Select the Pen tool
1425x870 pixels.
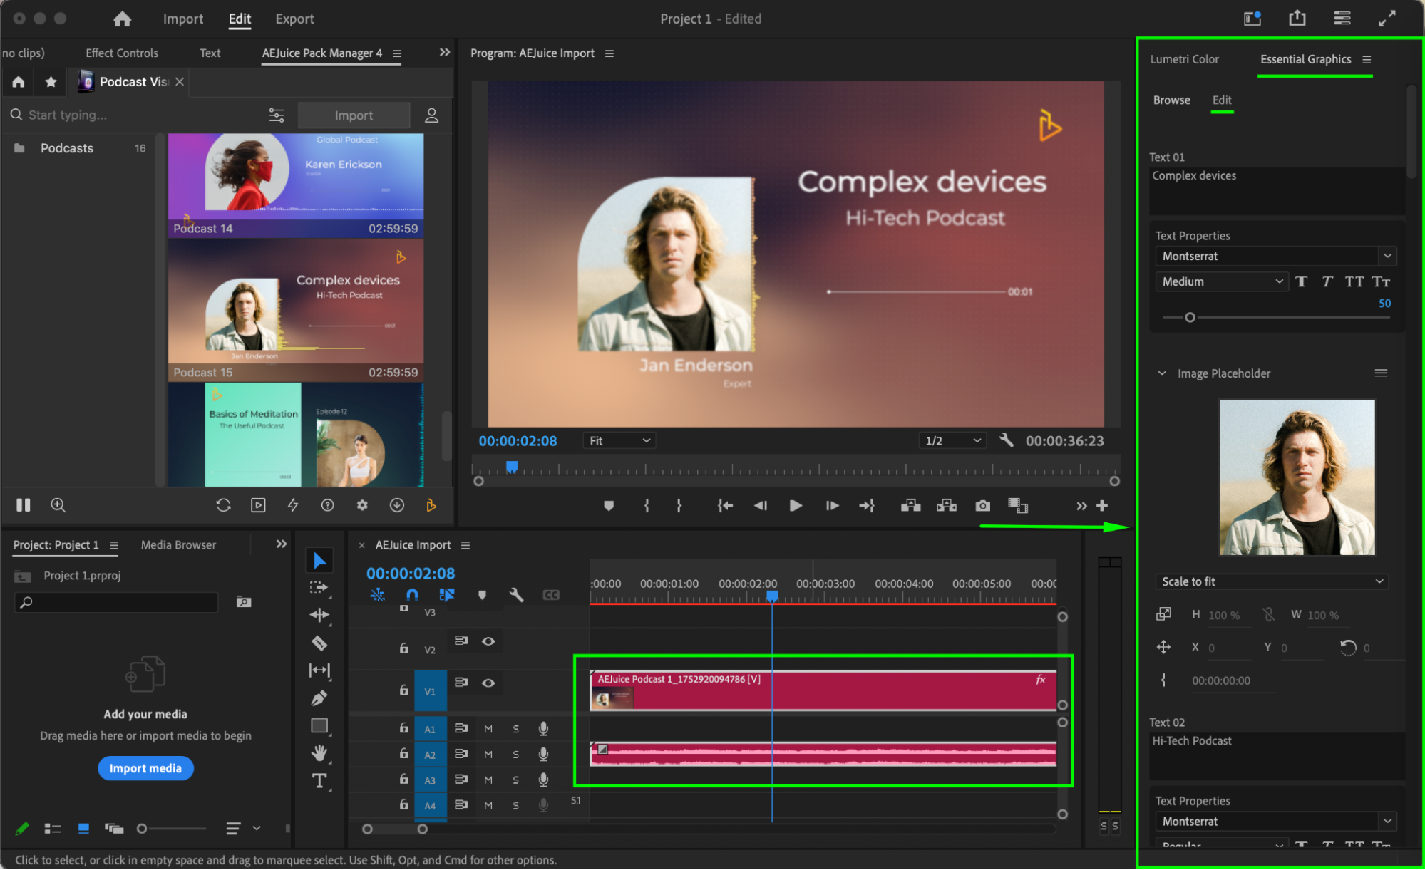(x=319, y=698)
